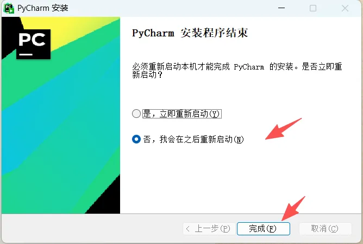Click the left chevron on the 上一步 button

(x=188, y=229)
